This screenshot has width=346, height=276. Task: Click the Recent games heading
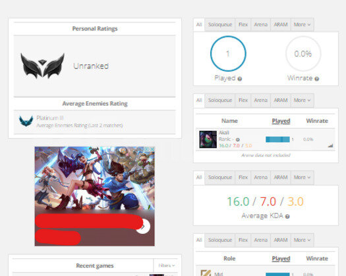tap(95, 265)
